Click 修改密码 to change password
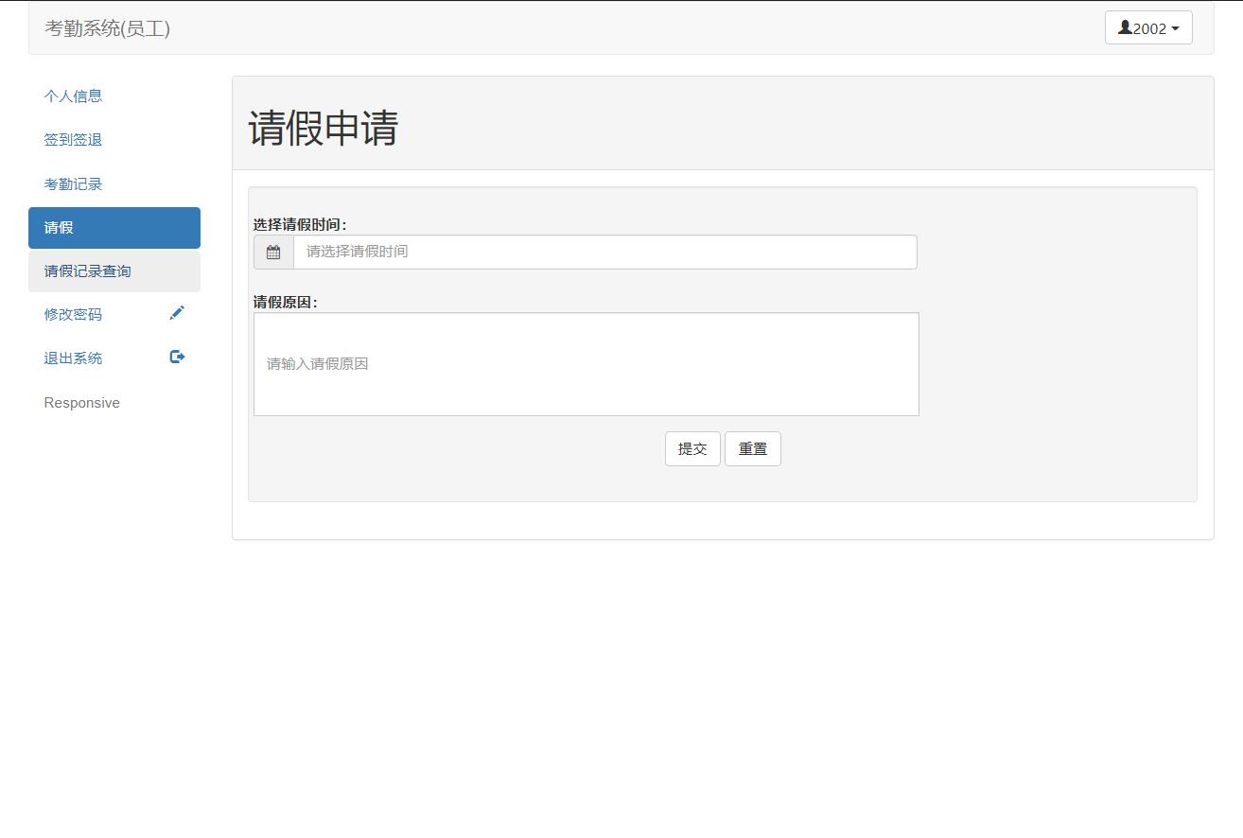 click(73, 314)
